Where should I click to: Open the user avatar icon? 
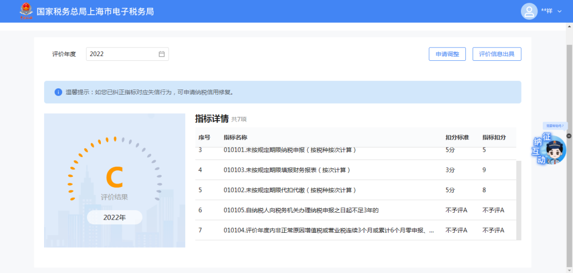[529, 11]
